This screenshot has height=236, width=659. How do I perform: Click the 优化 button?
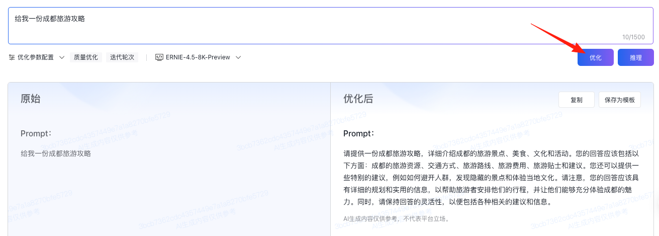pos(596,57)
